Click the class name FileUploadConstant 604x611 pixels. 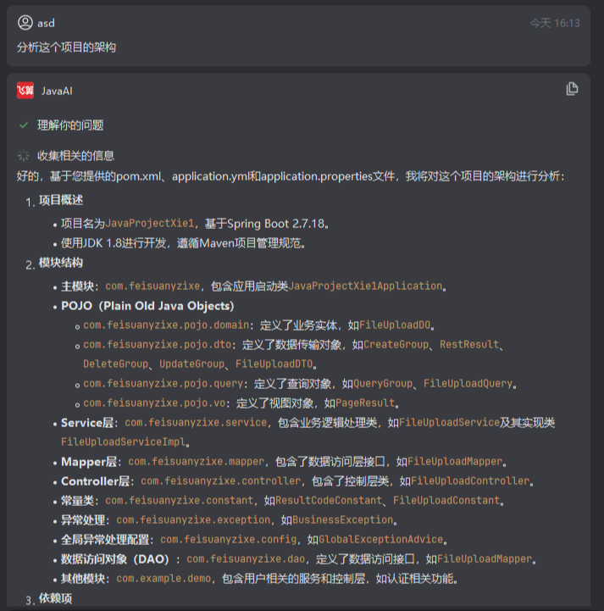click(446, 500)
